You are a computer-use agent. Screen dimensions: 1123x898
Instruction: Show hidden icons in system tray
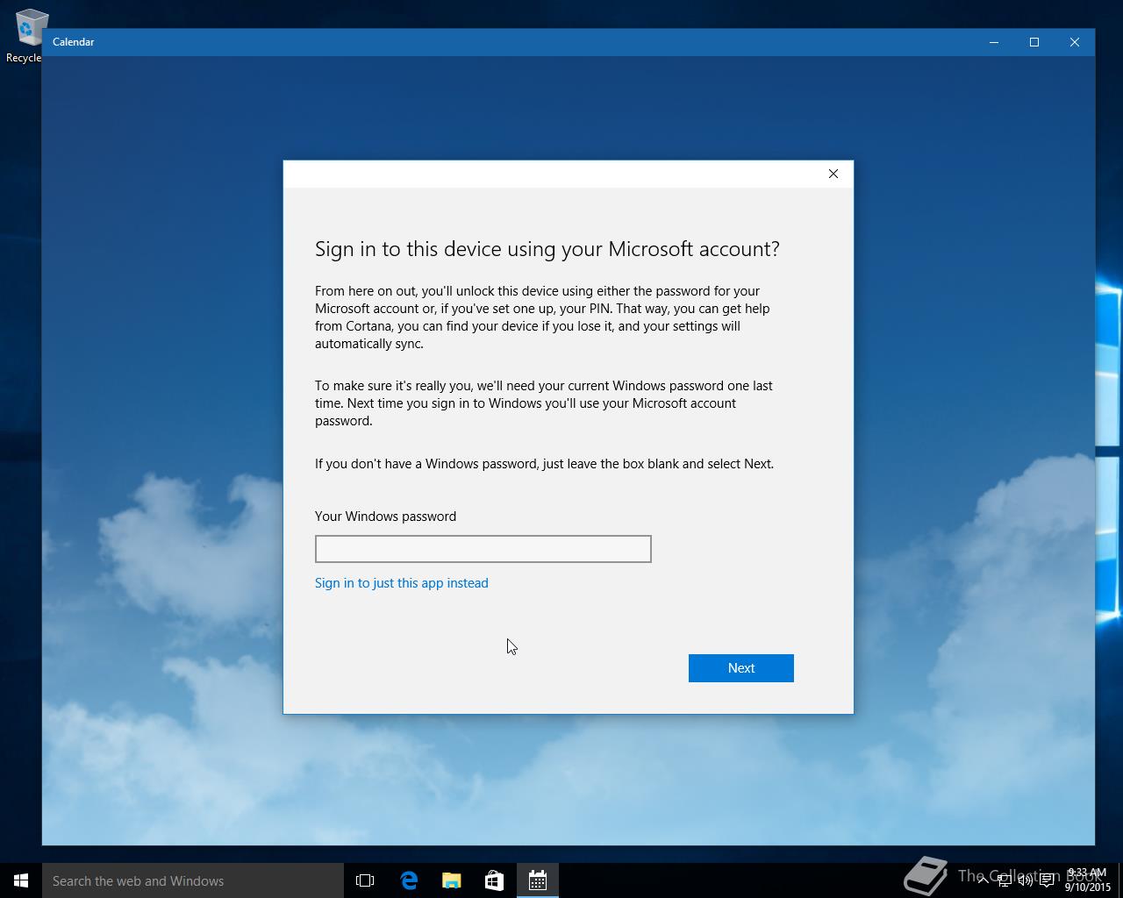coord(983,880)
